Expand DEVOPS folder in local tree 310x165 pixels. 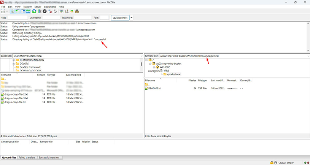[x=14, y=63]
